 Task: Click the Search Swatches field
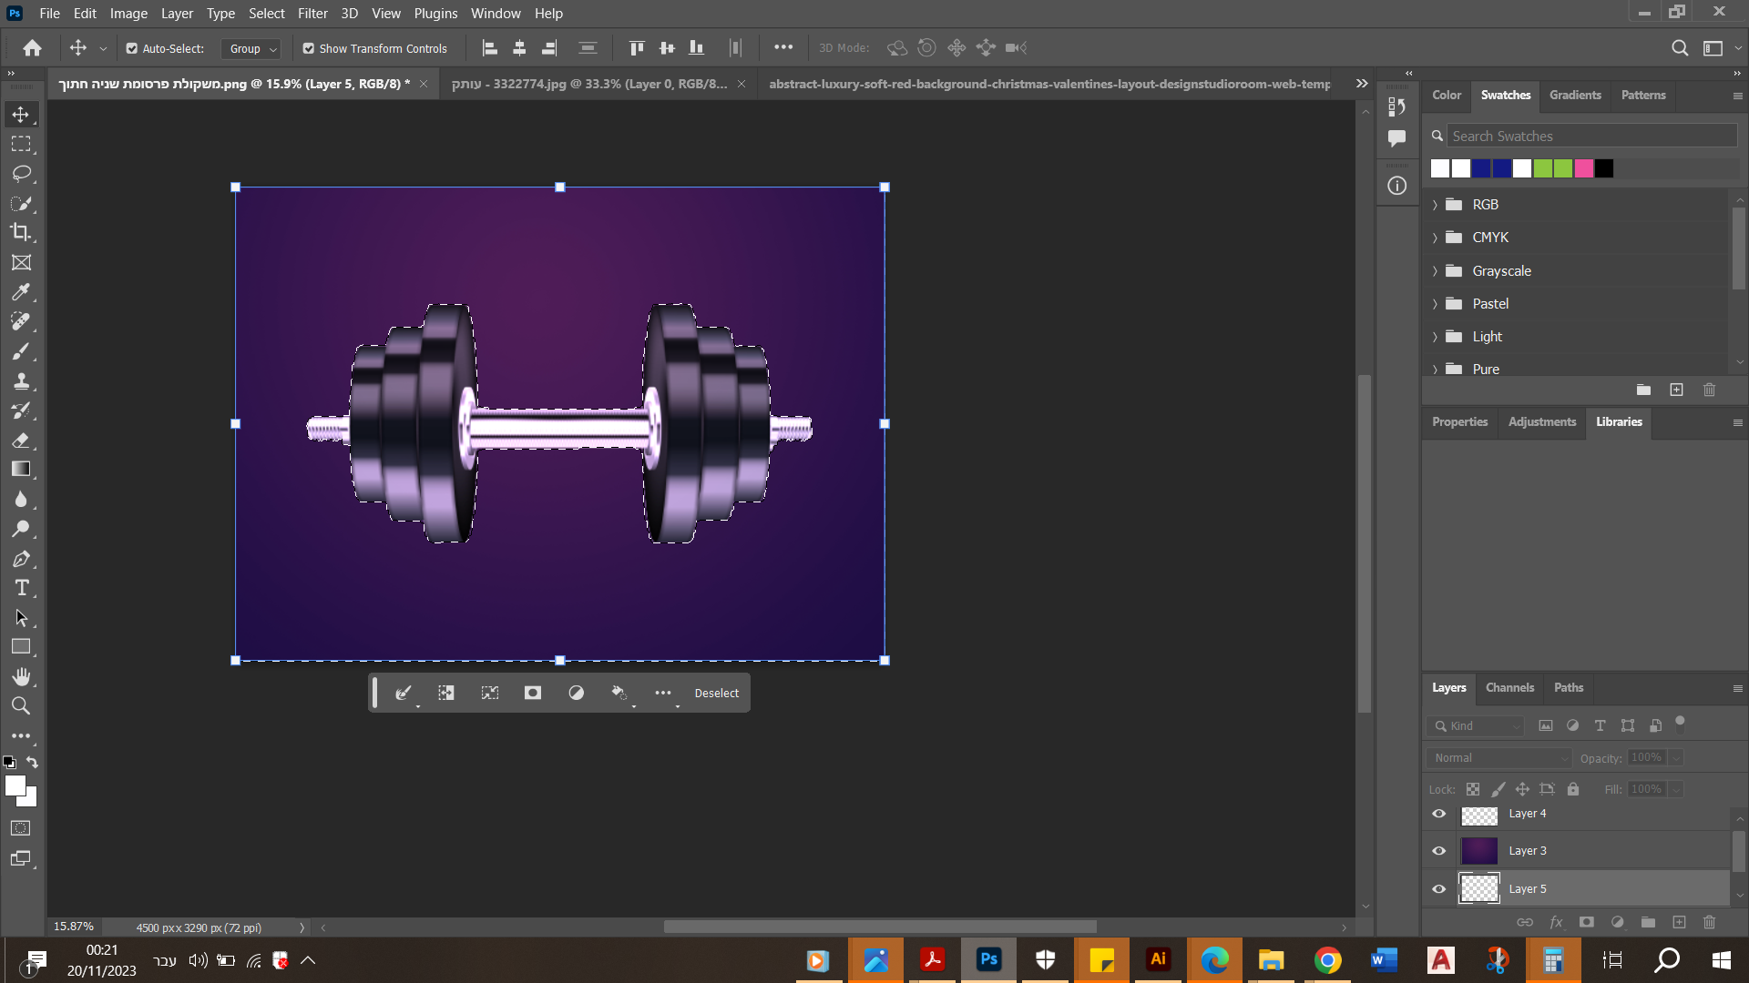coord(1590,137)
